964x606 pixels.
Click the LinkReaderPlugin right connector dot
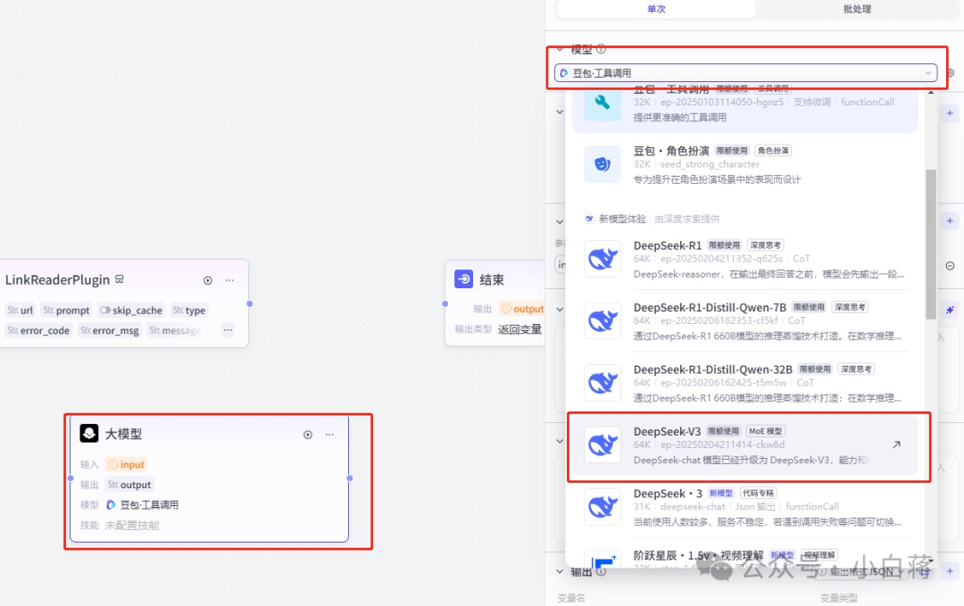click(250, 303)
